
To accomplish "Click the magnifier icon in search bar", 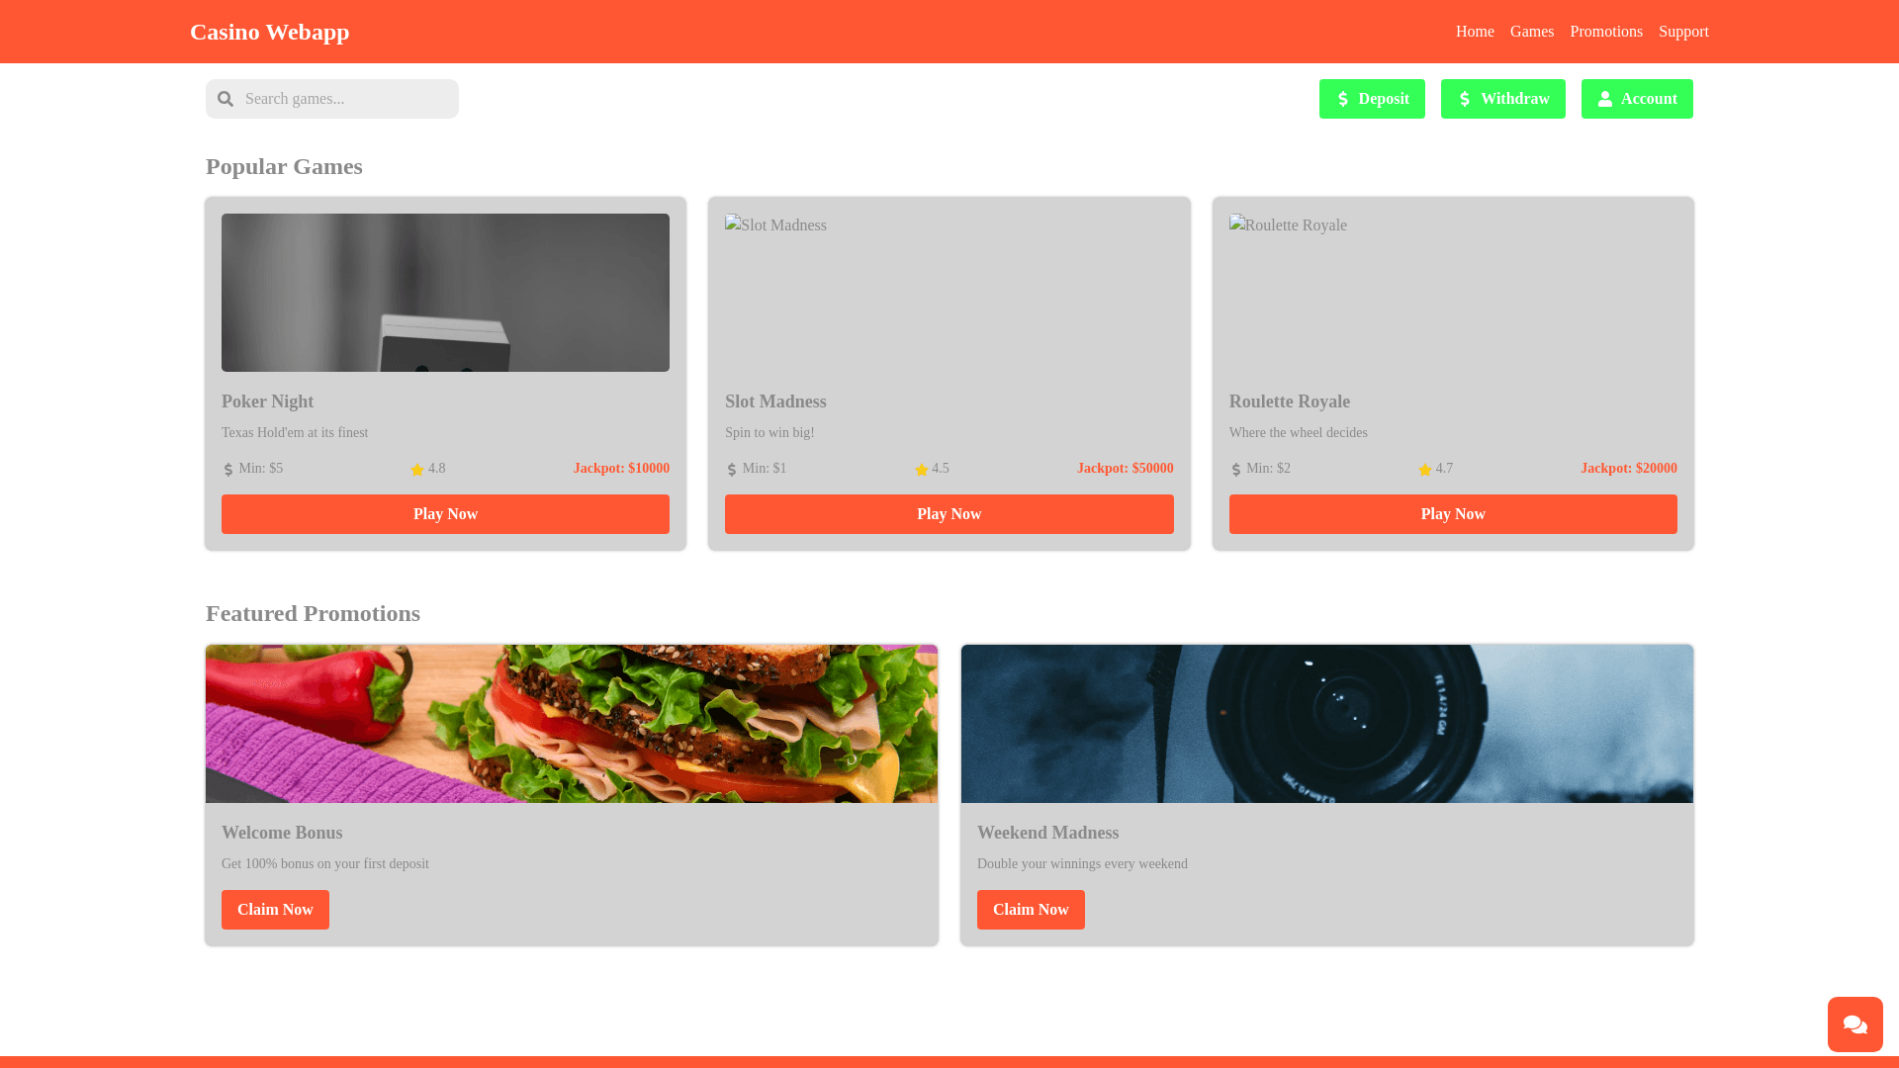I will click(226, 99).
